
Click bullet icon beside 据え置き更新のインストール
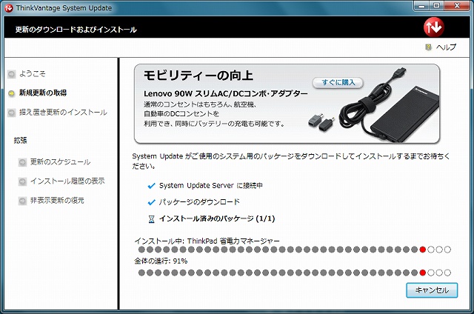point(12,113)
